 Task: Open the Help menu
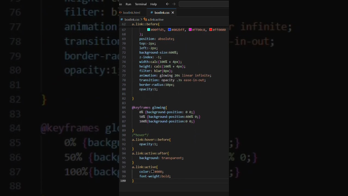(154, 4)
